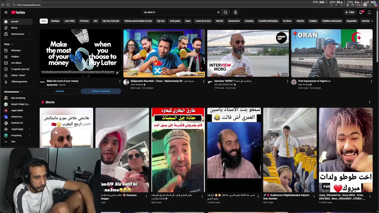379x213 pixels.
Task: Select the Hip-hop marocain chip
Action: coord(111,21)
